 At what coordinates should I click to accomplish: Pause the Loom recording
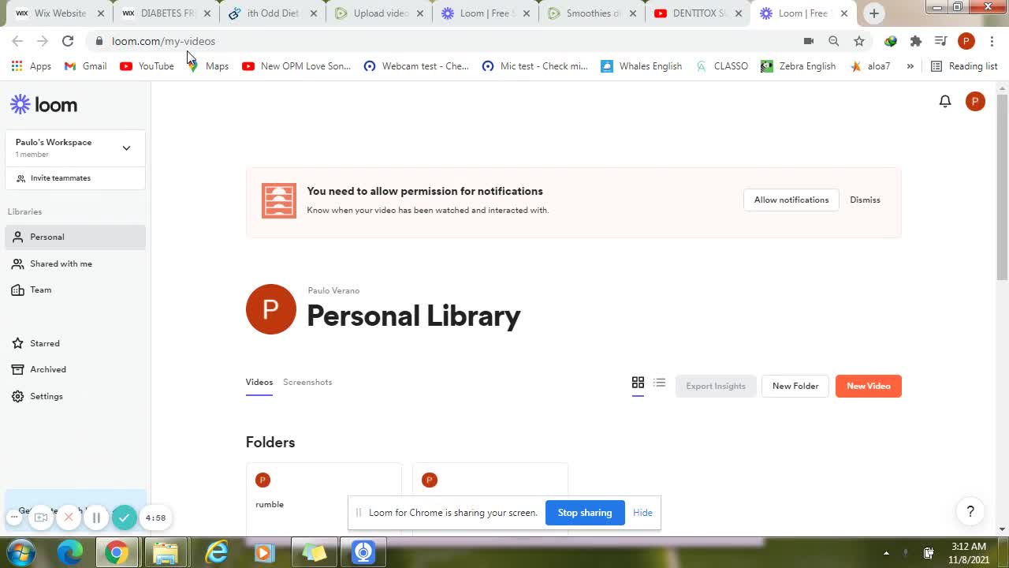96,518
